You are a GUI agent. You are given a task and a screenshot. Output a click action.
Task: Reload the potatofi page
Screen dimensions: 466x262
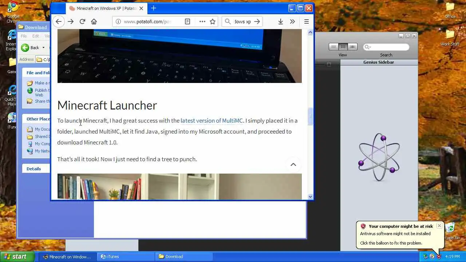coord(82,21)
